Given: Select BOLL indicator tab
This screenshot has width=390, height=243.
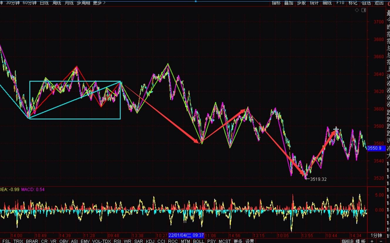Looking at the screenshot, I should pos(199,241).
